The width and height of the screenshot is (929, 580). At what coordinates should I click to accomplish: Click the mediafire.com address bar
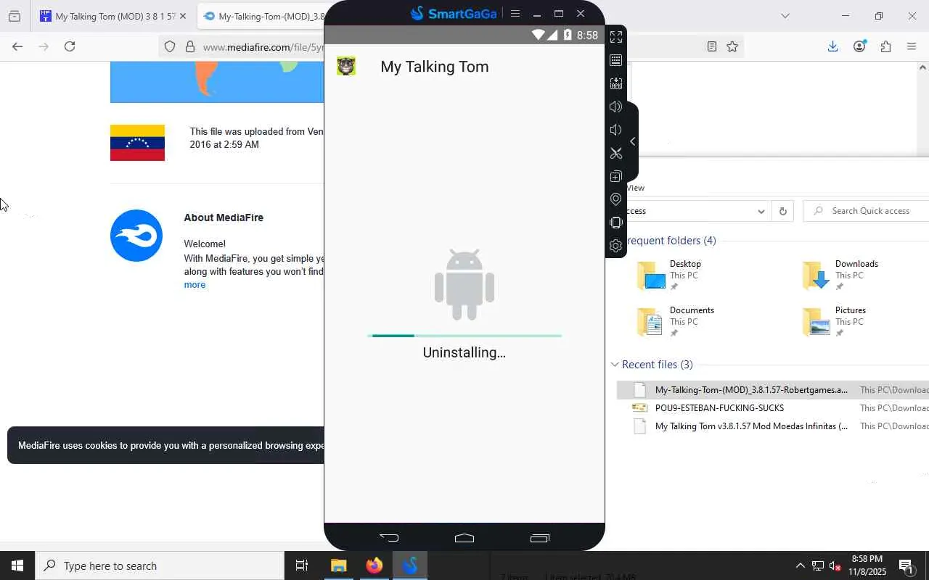[263, 47]
